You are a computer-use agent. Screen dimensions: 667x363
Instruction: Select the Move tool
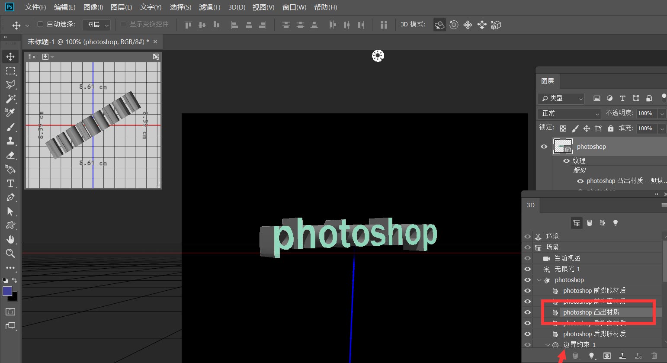pyautogui.click(x=10, y=56)
